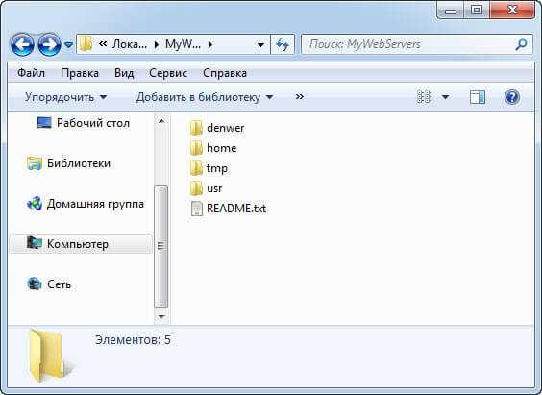The image size is (542, 395).
Task: Click the navigation pane scrollbar thumb
Action: click(x=160, y=246)
